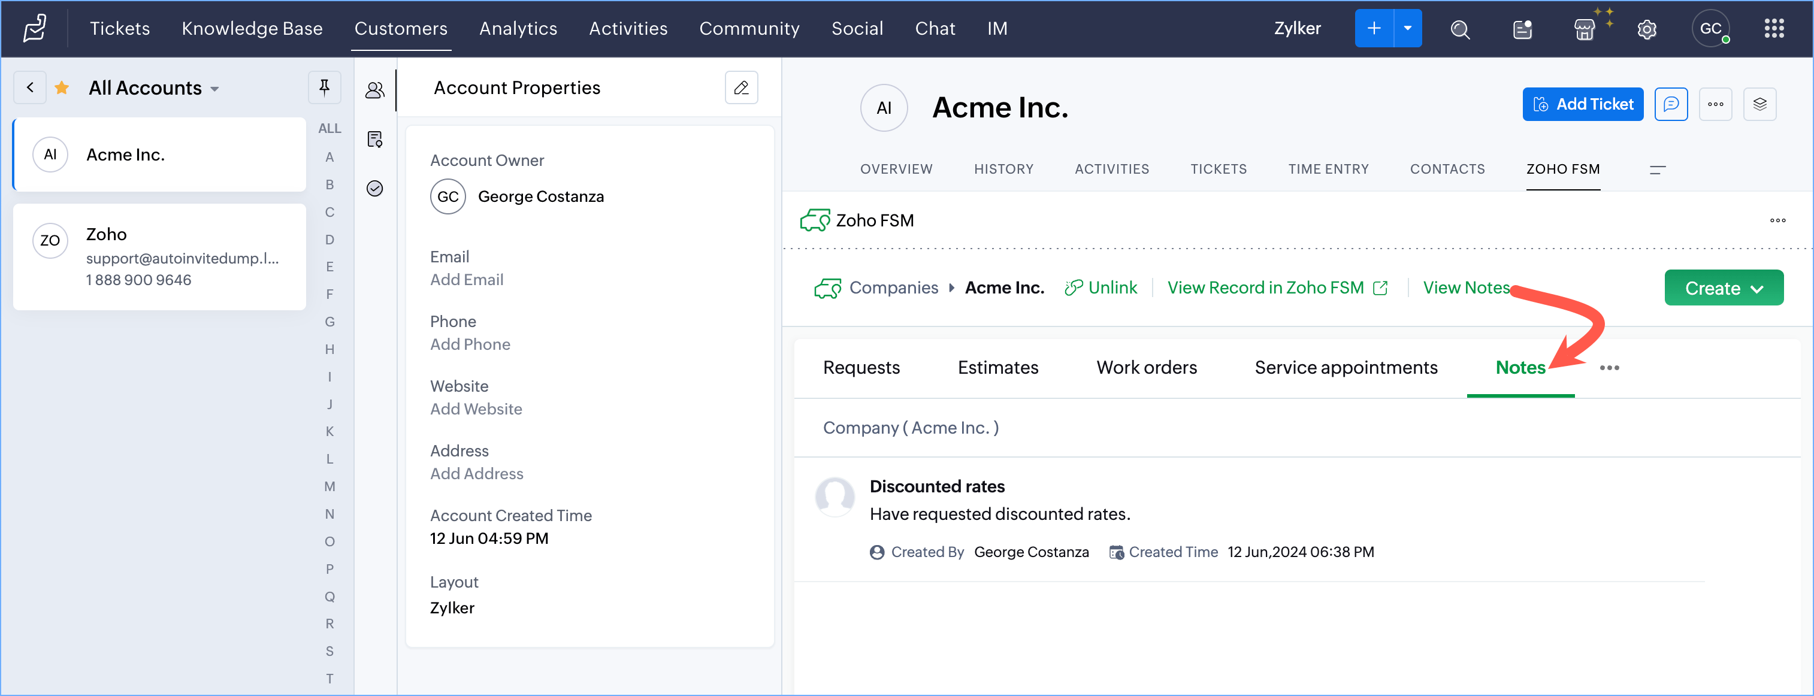
Task: Toggle the favorite star for All Accounts
Action: pyautogui.click(x=62, y=87)
